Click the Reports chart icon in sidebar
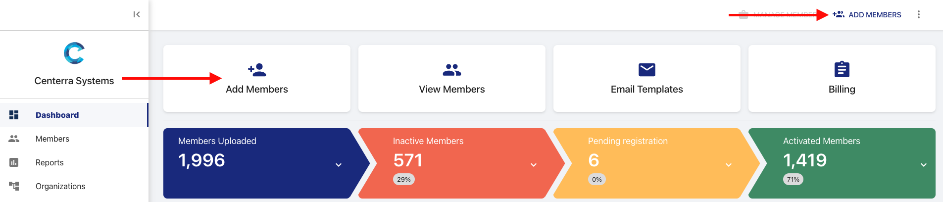 tap(14, 162)
